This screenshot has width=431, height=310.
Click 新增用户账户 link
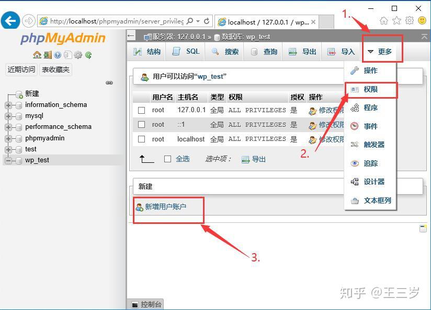tap(161, 207)
